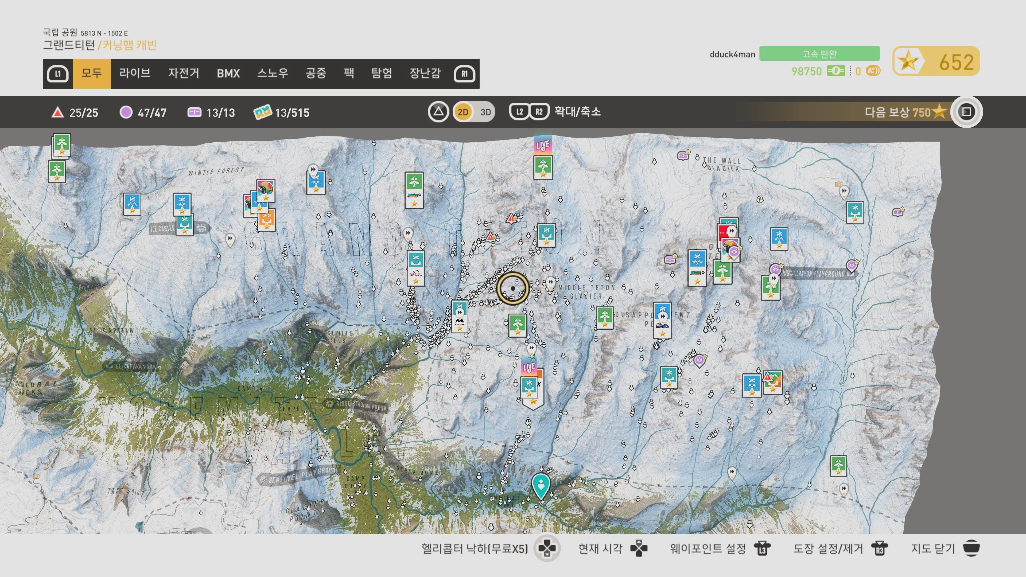The height and width of the screenshot is (577, 1026).
Task: Select the green tree event near Disappointment Peak
Action: click(605, 318)
